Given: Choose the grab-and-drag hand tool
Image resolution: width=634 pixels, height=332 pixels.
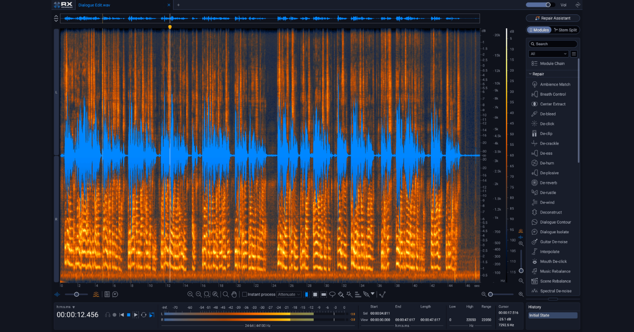Looking at the screenshot, I should coord(234,294).
